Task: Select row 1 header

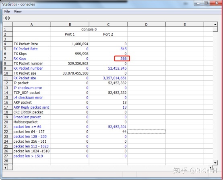Action: click(8, 29)
